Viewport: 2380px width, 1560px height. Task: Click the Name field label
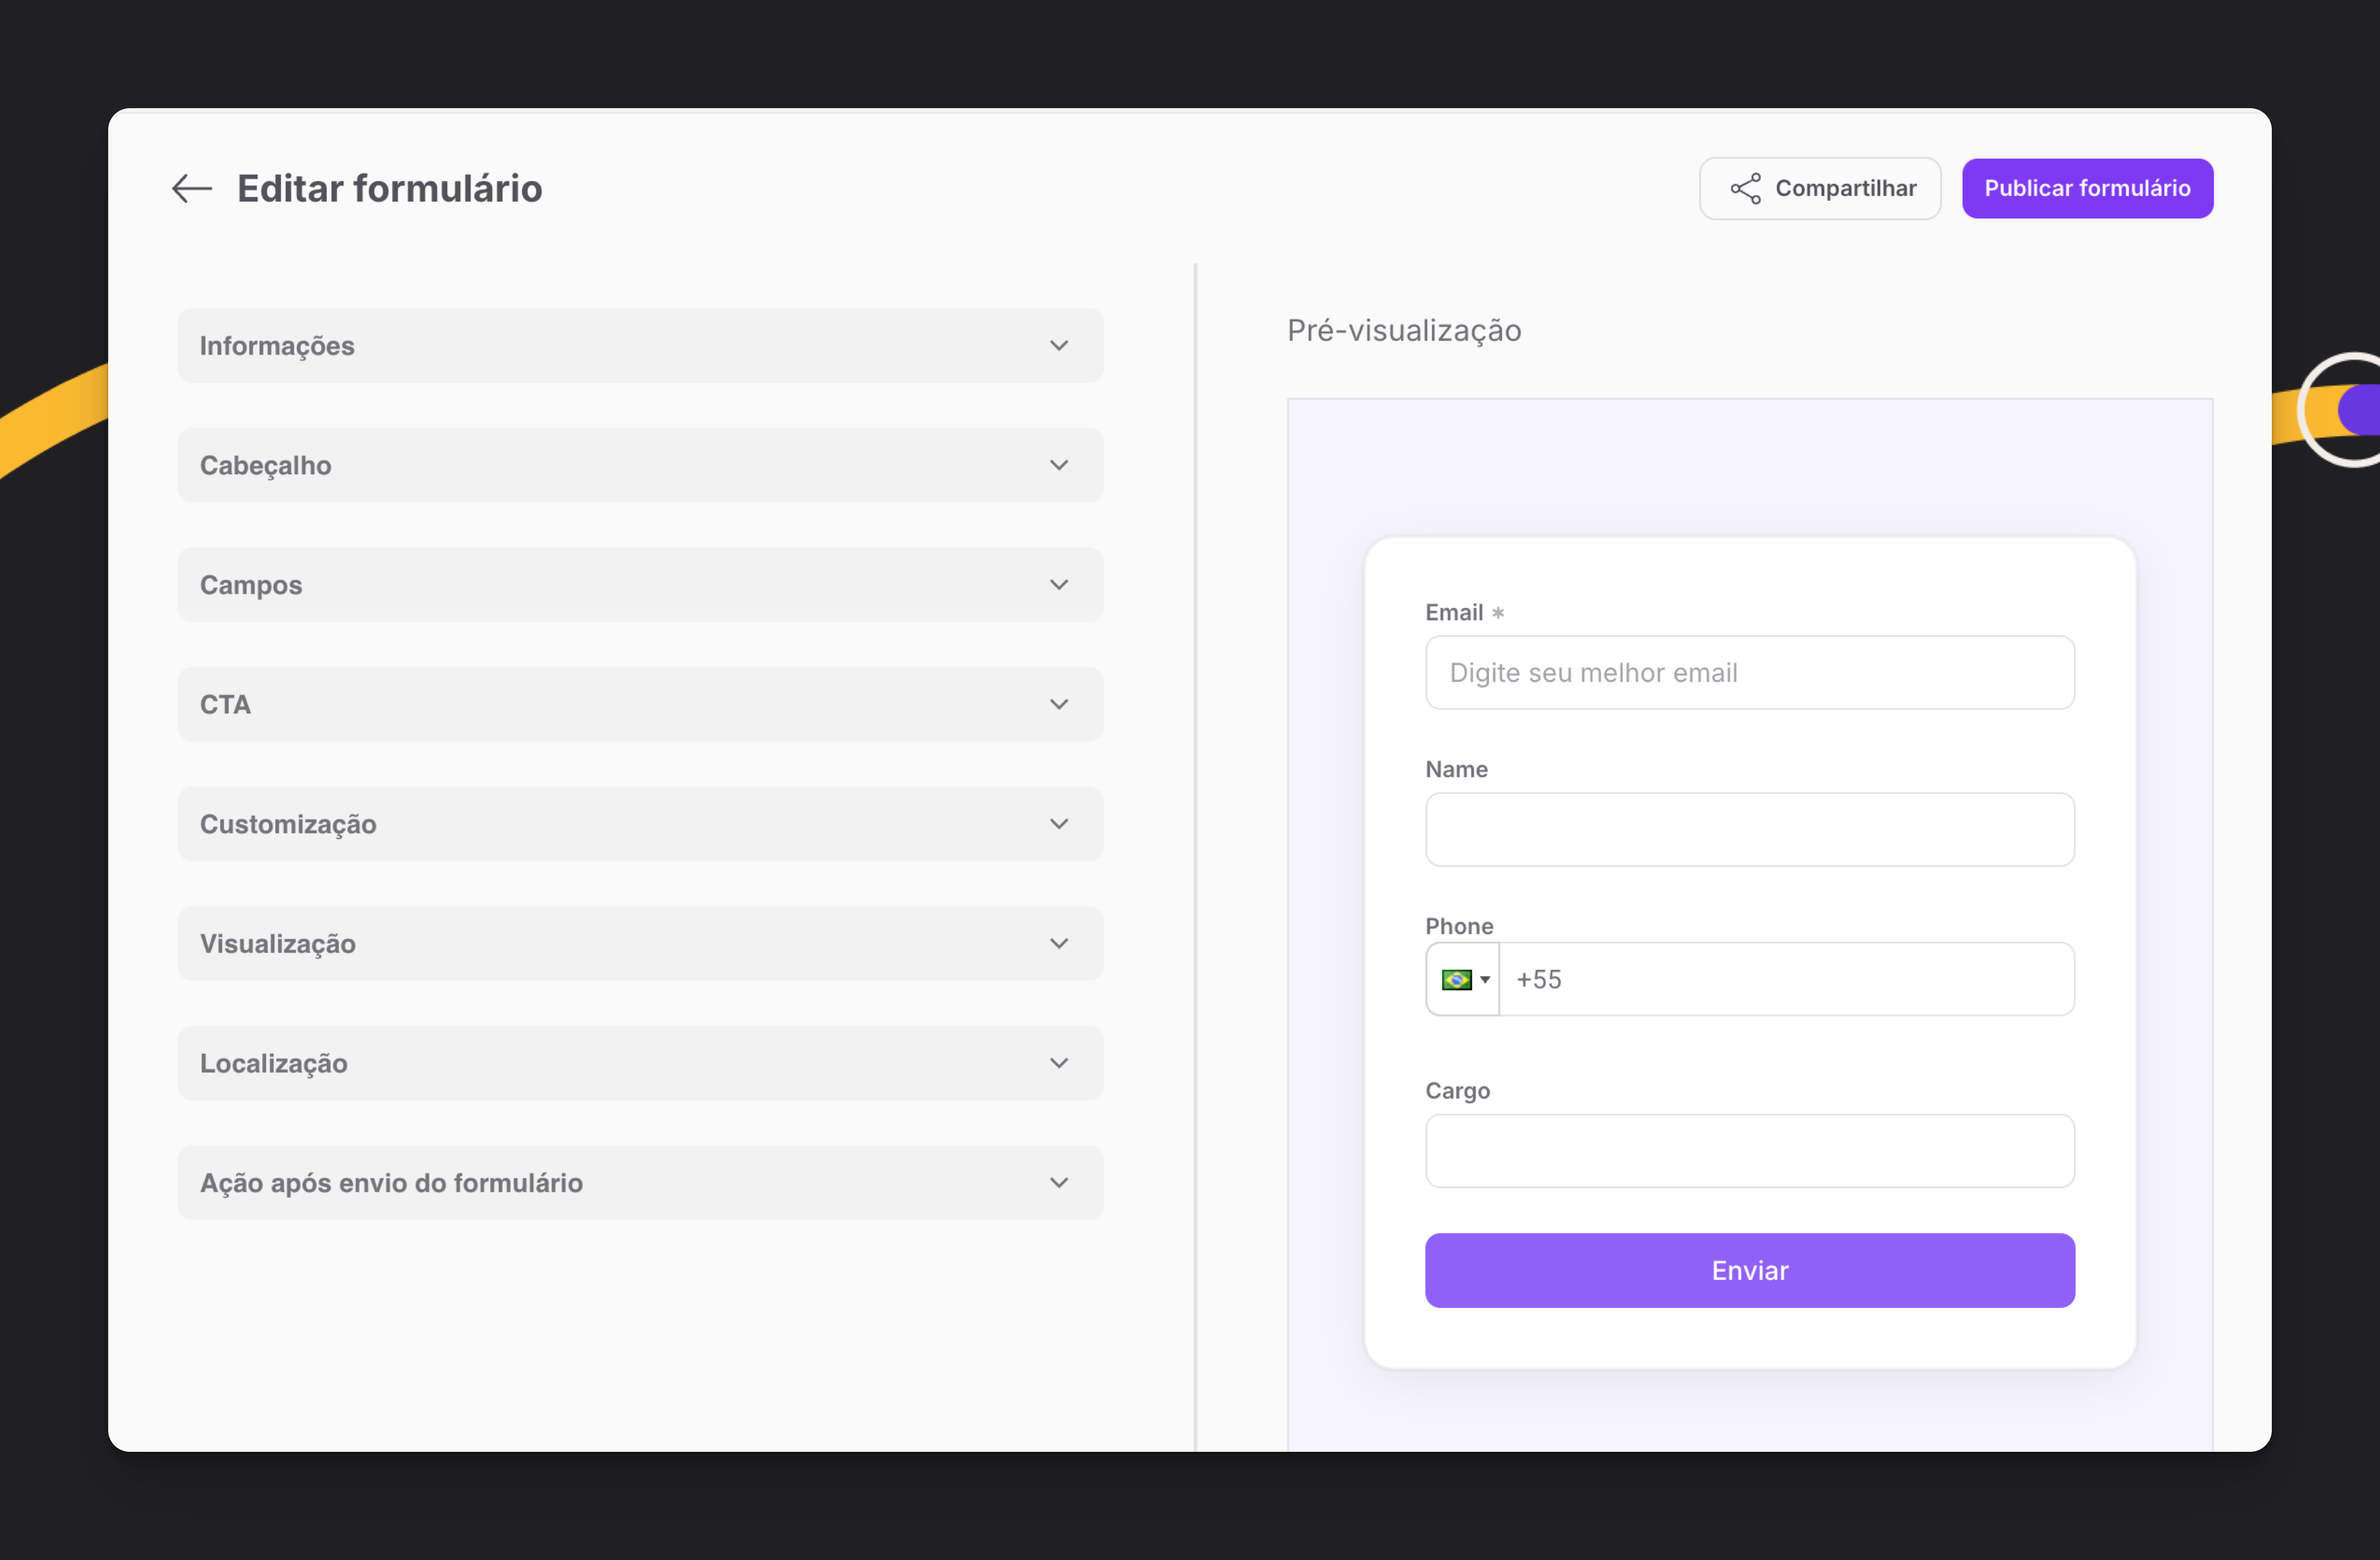(x=1456, y=769)
